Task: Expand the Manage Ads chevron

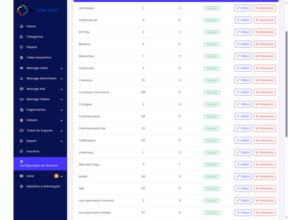Action: 61,89
